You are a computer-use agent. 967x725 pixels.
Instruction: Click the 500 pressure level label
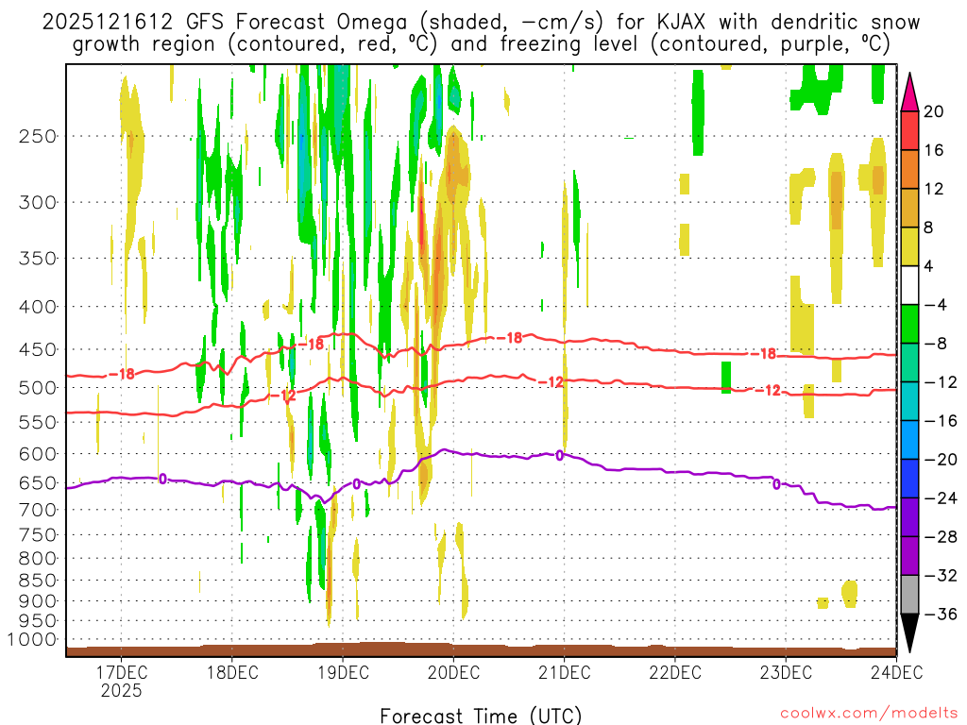pos(38,388)
